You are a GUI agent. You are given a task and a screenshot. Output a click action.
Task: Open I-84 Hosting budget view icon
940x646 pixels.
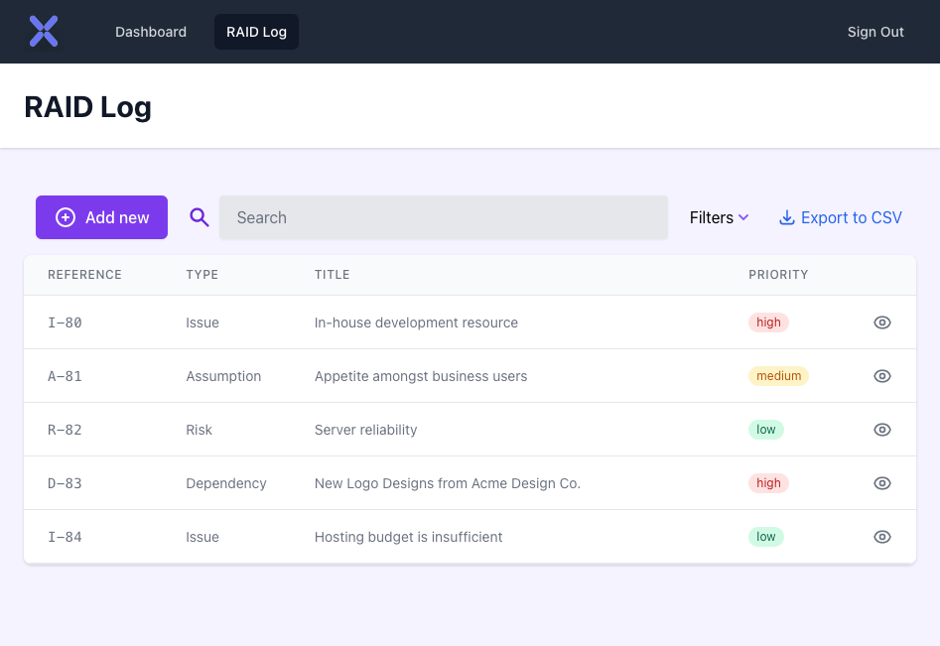pos(881,537)
